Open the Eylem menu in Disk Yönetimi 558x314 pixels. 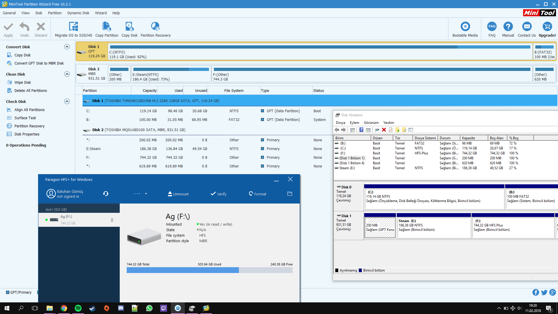click(354, 123)
